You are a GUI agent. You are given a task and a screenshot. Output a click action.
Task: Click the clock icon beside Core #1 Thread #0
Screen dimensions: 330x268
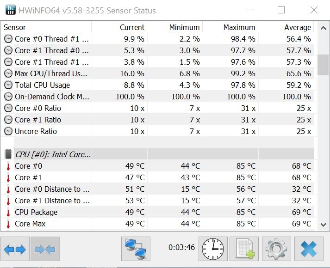click(x=8, y=50)
